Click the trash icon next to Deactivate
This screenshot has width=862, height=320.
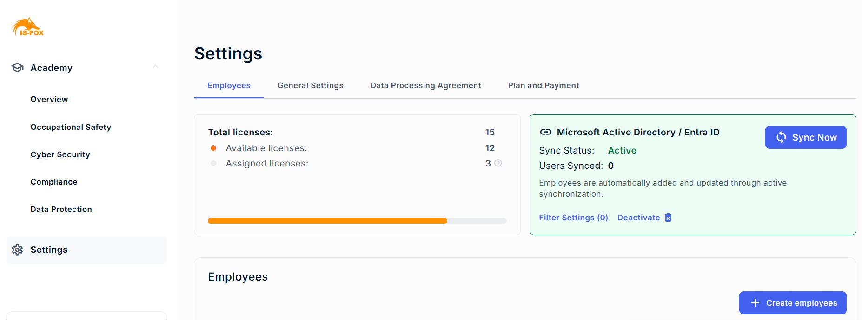(x=668, y=218)
